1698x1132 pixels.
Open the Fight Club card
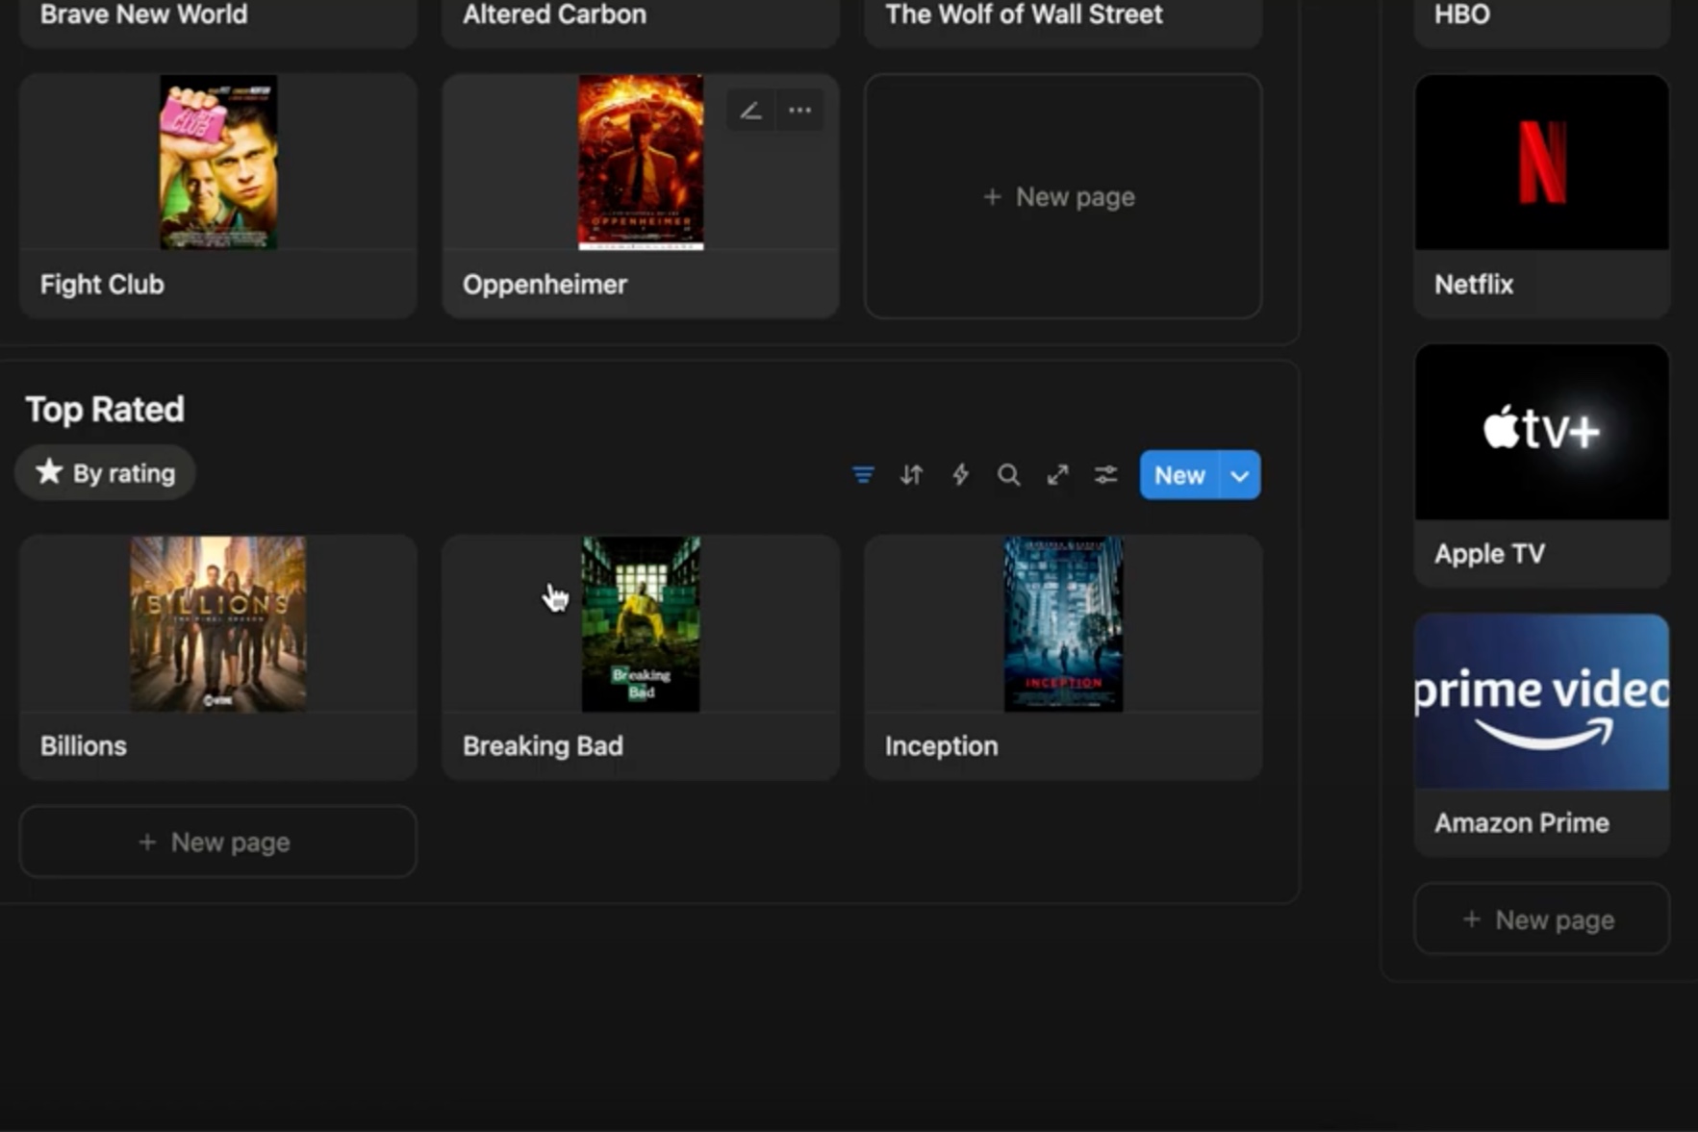[217, 197]
